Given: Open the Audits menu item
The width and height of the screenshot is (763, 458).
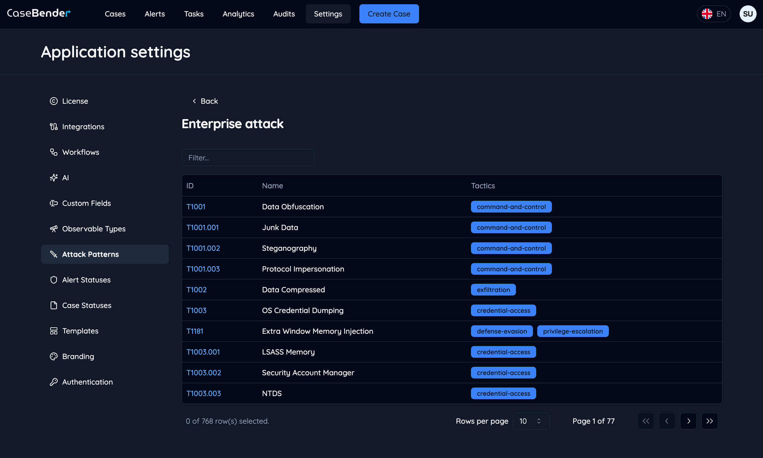Looking at the screenshot, I should [x=284, y=14].
